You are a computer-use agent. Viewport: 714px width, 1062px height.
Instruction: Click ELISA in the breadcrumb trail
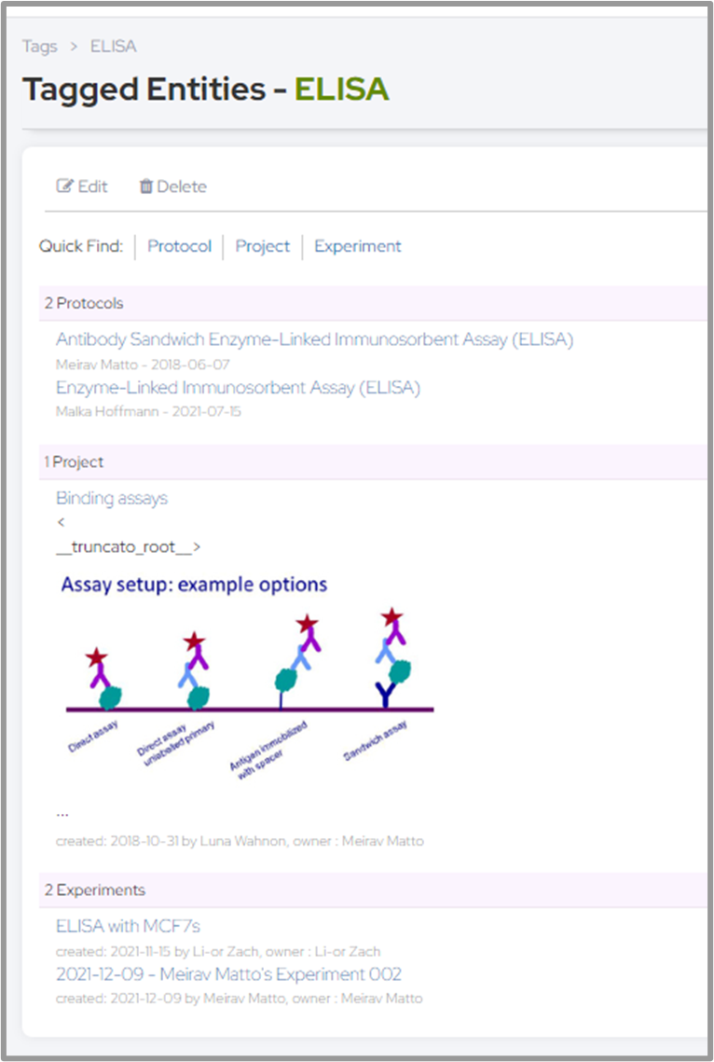coord(113,46)
